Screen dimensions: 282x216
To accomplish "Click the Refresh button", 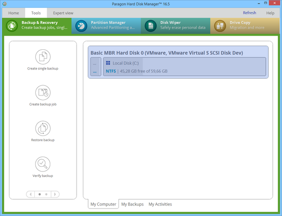I will click(249, 13).
